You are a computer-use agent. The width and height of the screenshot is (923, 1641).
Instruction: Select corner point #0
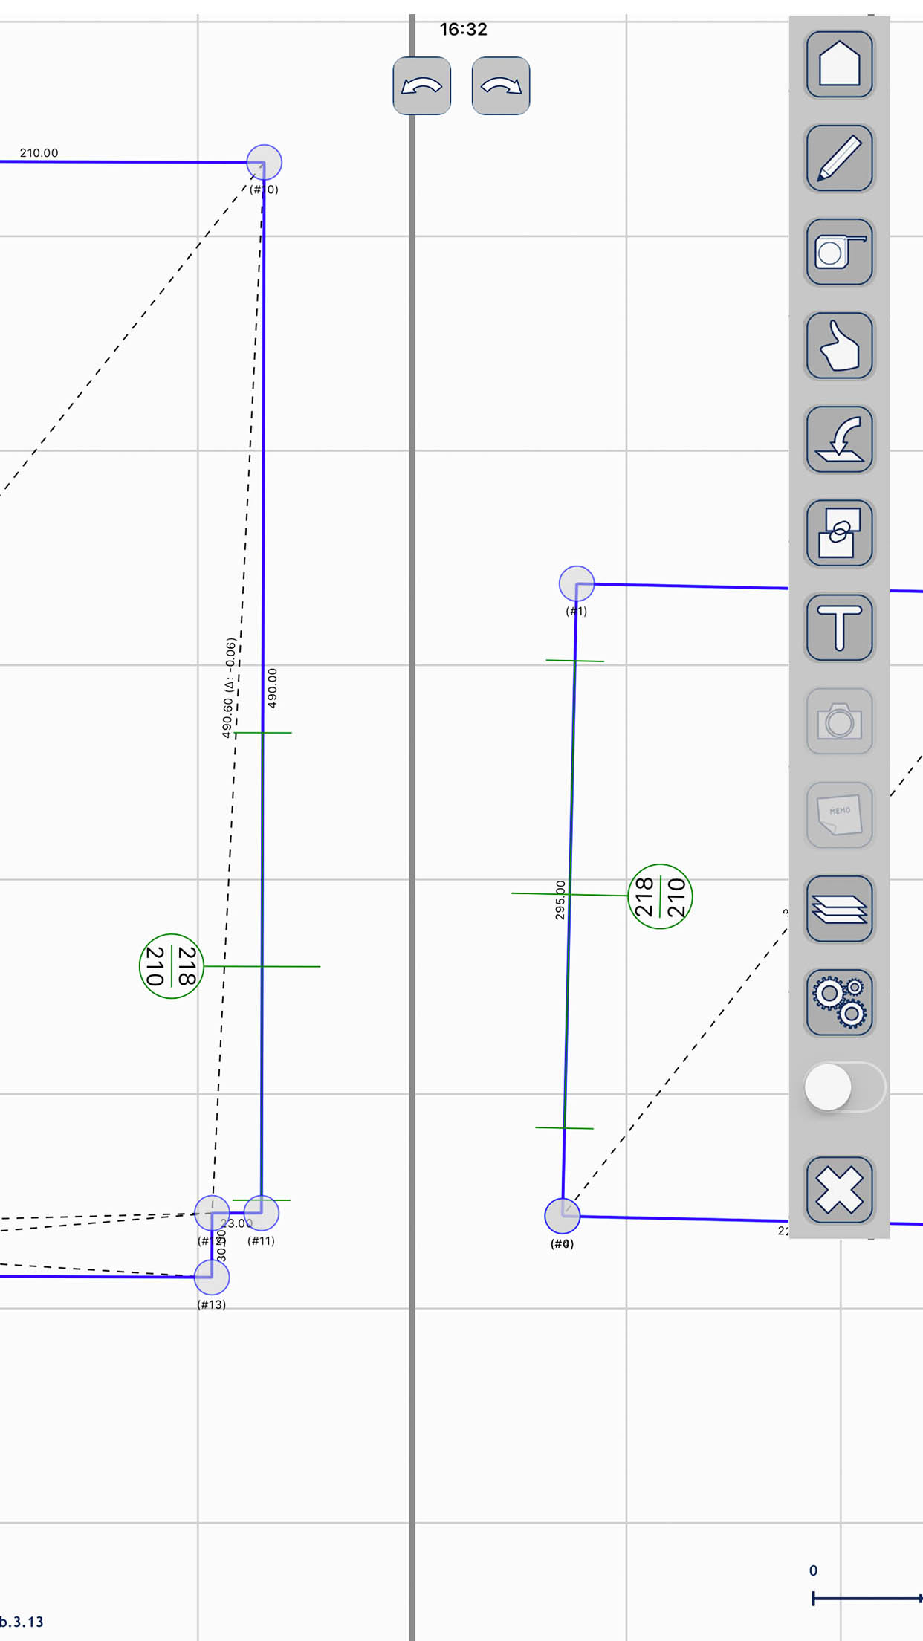pyautogui.click(x=563, y=1216)
